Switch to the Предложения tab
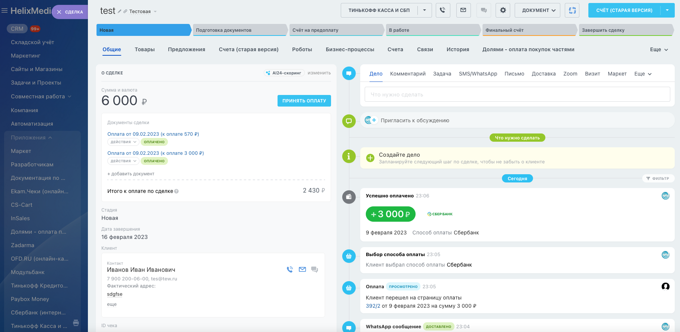Viewport: 680px width, 332px height. pos(187,49)
